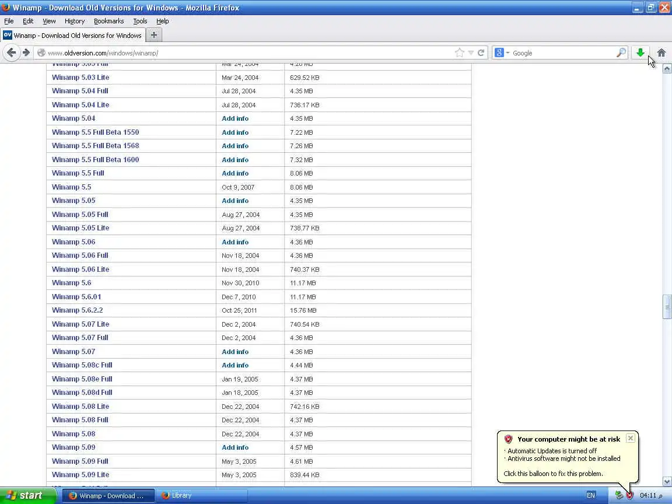Image resolution: width=672 pixels, height=504 pixels.
Task: Open the File menu
Action: coord(9,21)
